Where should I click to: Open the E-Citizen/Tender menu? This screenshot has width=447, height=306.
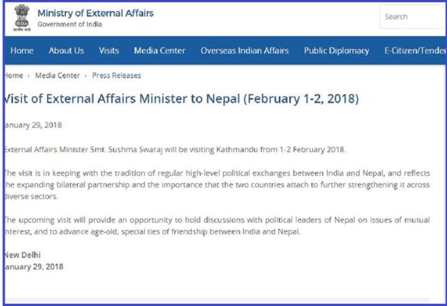click(415, 51)
